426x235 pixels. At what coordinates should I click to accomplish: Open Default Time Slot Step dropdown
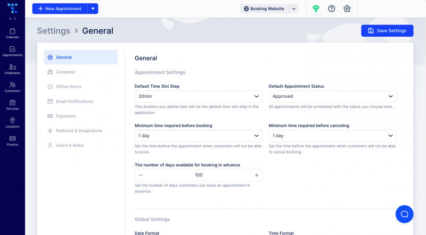tap(199, 96)
